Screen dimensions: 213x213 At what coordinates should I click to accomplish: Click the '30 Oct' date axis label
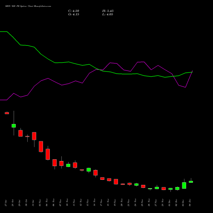26,203
